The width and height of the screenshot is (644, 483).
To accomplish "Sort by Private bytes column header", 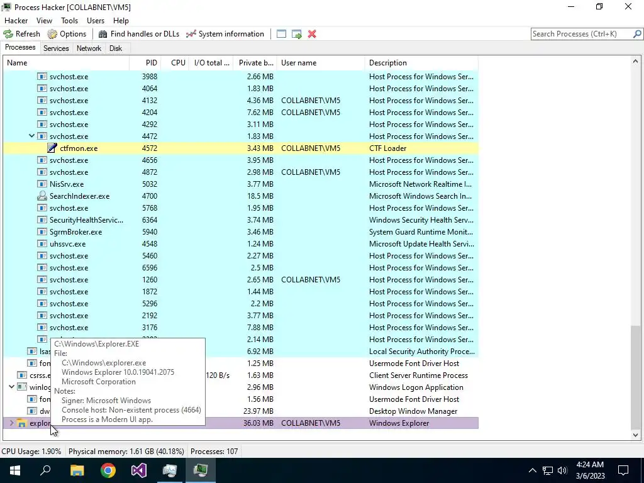I will 255,63.
